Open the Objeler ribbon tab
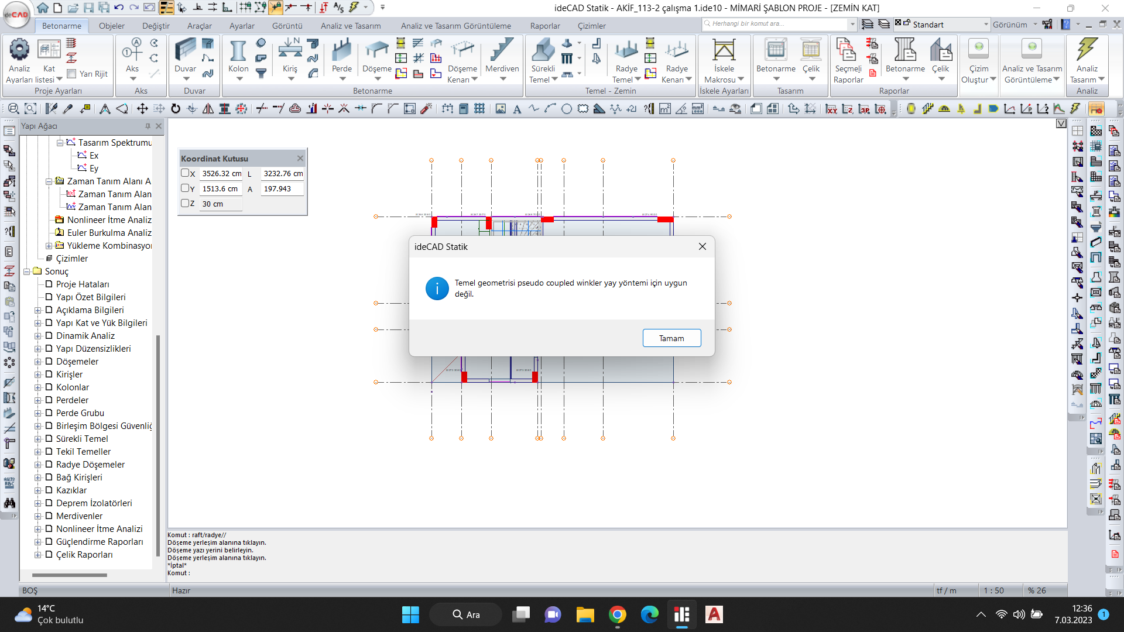1124x632 pixels. pyautogui.click(x=111, y=26)
